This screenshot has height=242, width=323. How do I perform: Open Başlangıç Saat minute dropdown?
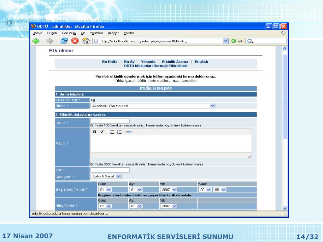[220, 190]
